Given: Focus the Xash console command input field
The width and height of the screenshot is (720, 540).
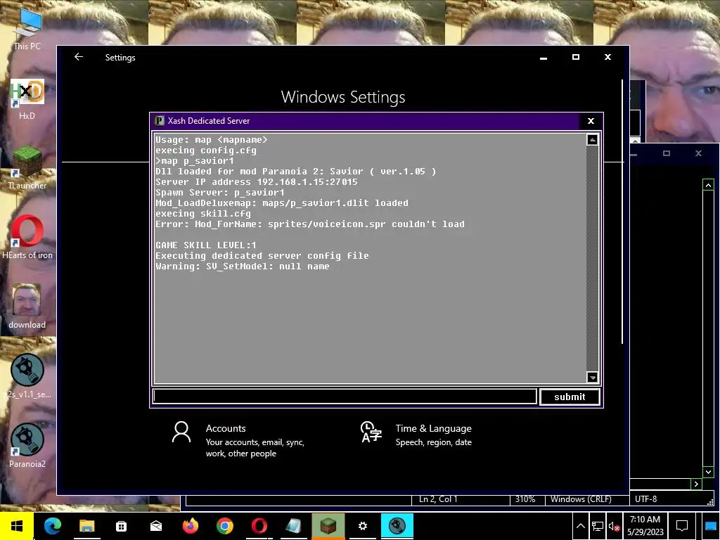Looking at the screenshot, I should point(345,397).
